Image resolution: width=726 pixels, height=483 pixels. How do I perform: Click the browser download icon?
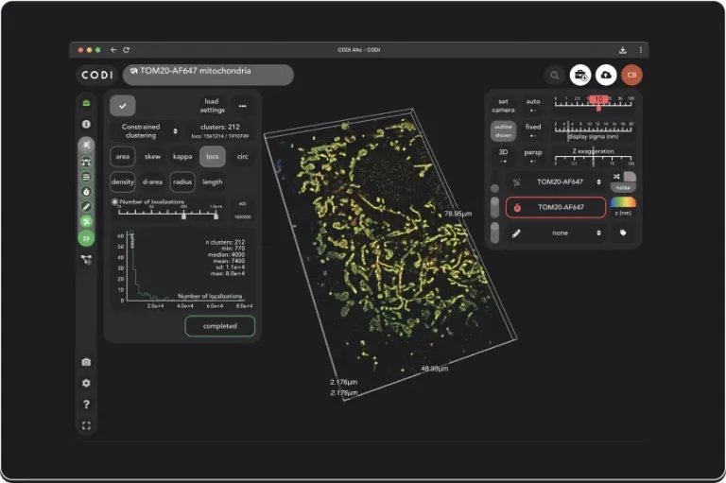623,50
